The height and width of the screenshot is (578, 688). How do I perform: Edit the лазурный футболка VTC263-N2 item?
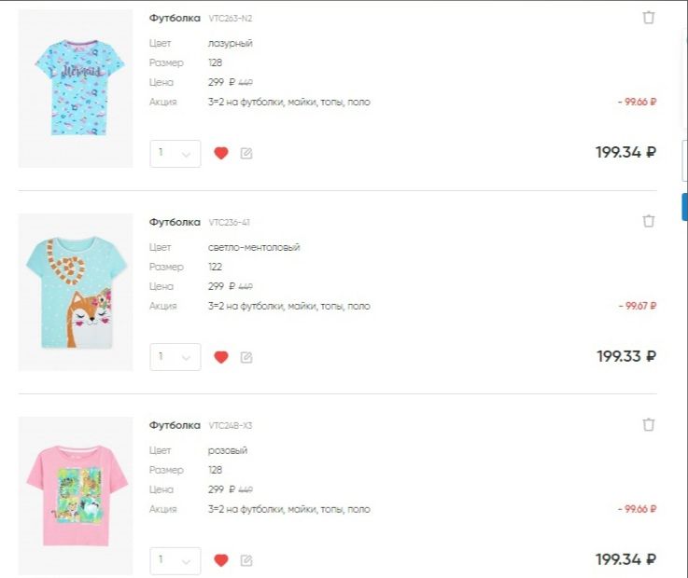click(246, 154)
